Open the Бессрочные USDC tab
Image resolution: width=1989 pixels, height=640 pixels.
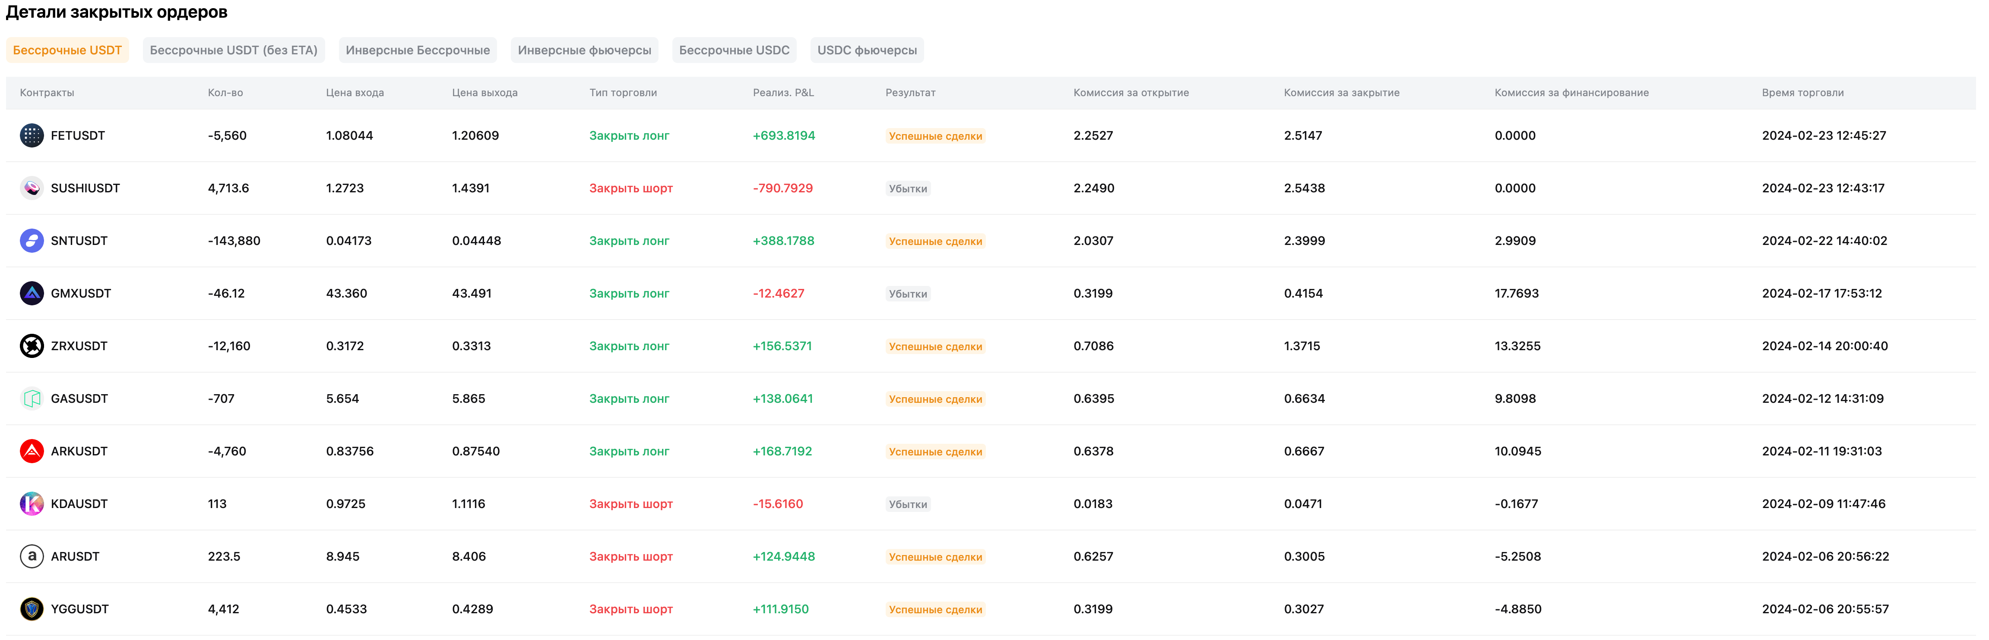[x=734, y=50]
